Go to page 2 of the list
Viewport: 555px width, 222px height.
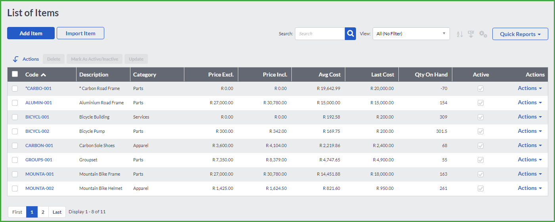pyautogui.click(x=43, y=212)
